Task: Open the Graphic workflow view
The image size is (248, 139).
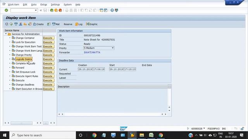Action: (x=92, y=24)
